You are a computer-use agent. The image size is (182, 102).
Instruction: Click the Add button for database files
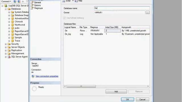[116, 92]
